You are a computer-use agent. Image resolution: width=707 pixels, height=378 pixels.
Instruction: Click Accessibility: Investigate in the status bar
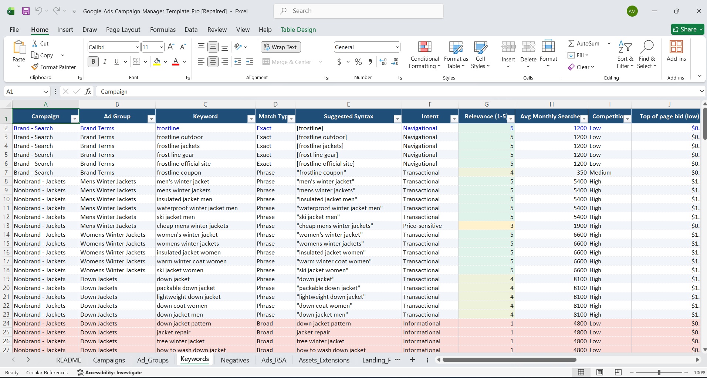(109, 372)
